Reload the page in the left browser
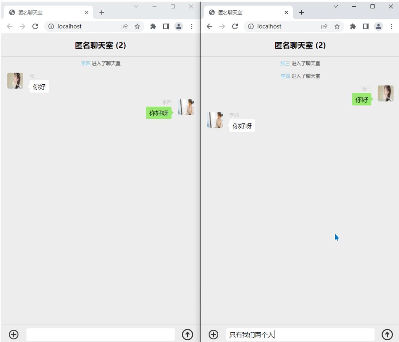The width and height of the screenshot is (399, 342). (x=35, y=27)
